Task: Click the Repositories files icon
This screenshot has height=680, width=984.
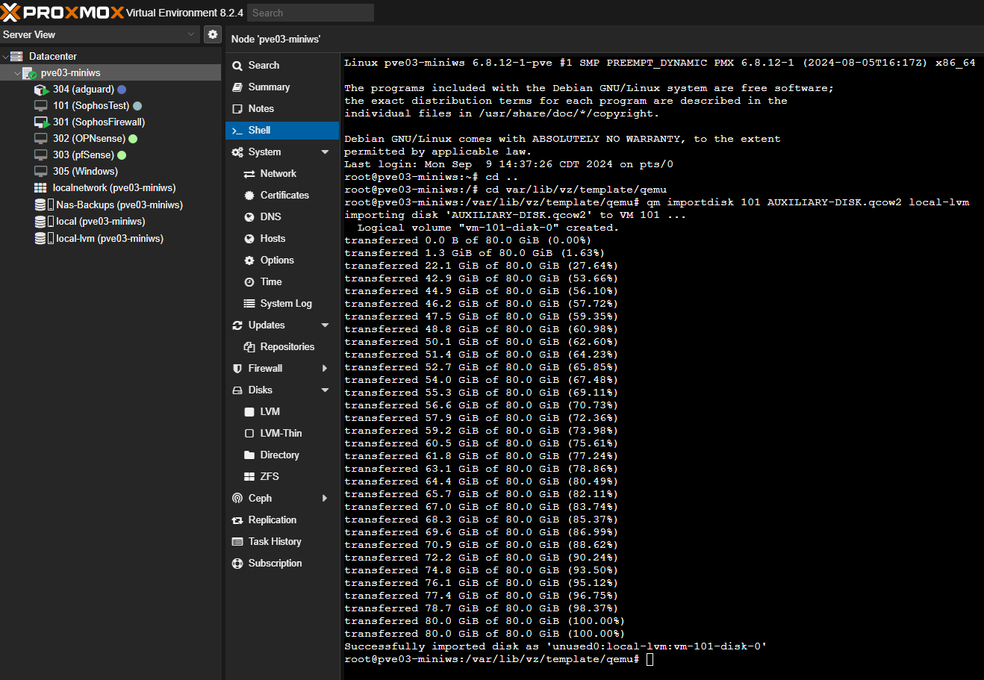Action: [249, 347]
